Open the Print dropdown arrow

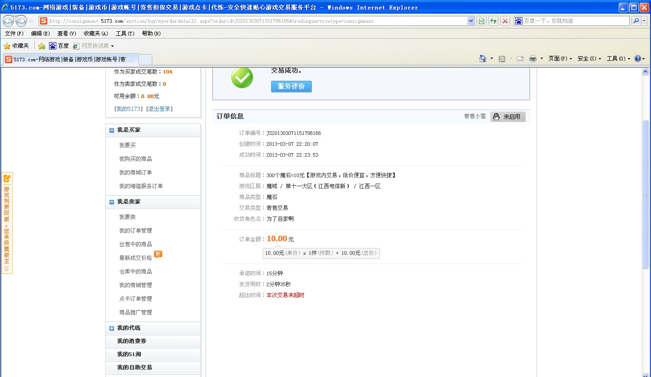coord(542,59)
